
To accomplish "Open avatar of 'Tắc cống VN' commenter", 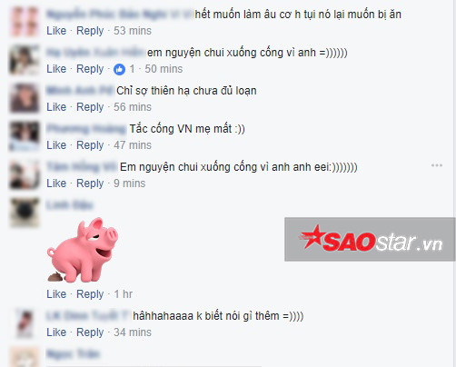I will click(x=25, y=136).
